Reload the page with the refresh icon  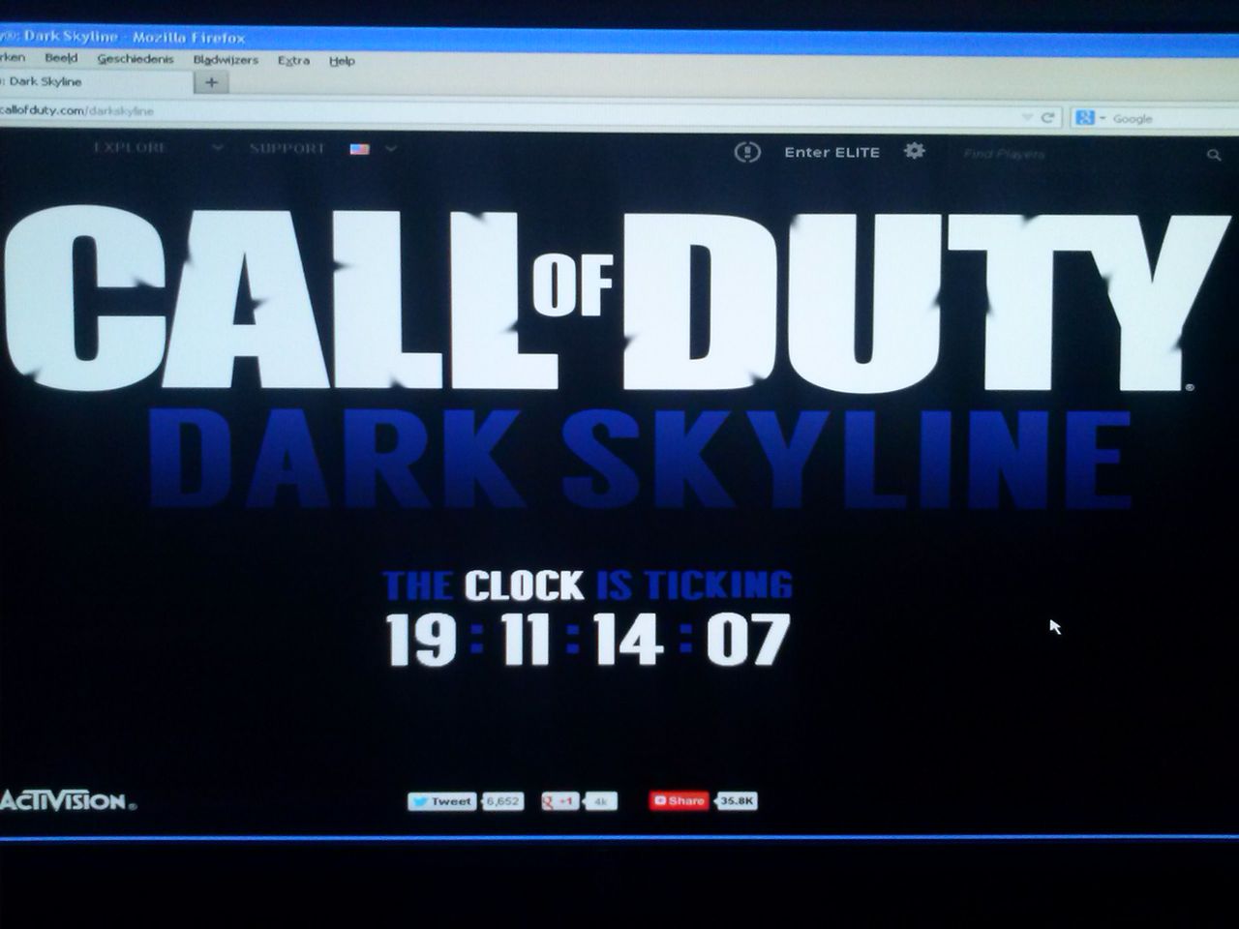tap(1047, 117)
